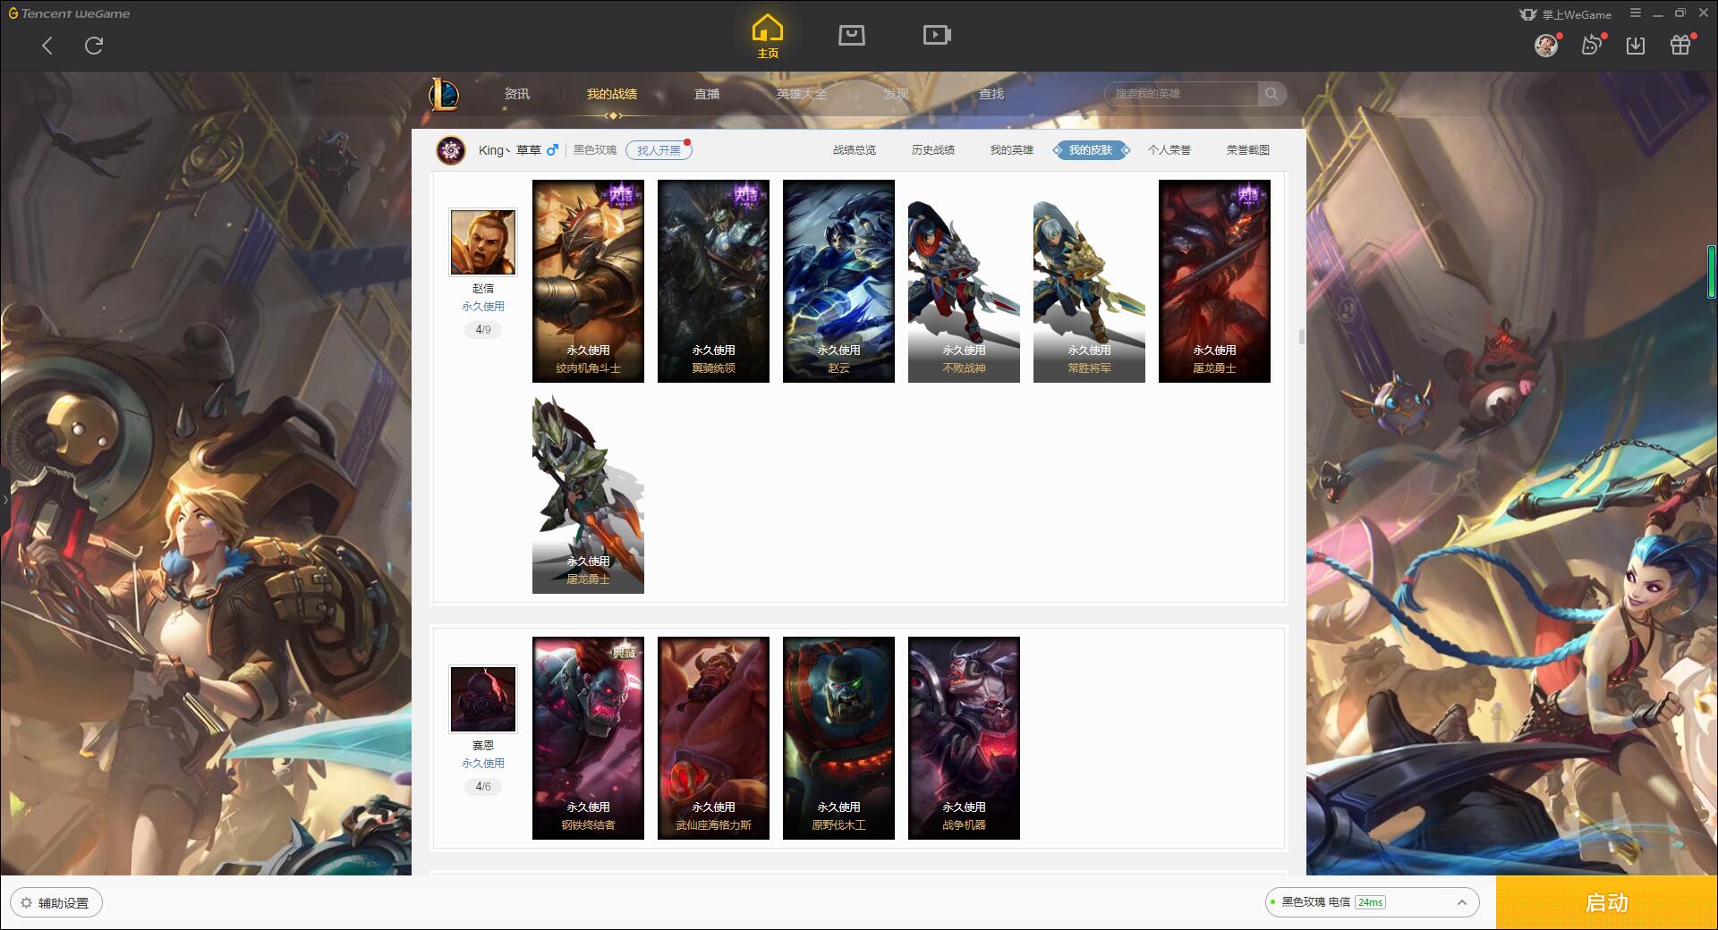Screen dimensions: 1718x930
Task: Click the League of Legends logo
Action: tap(444, 94)
